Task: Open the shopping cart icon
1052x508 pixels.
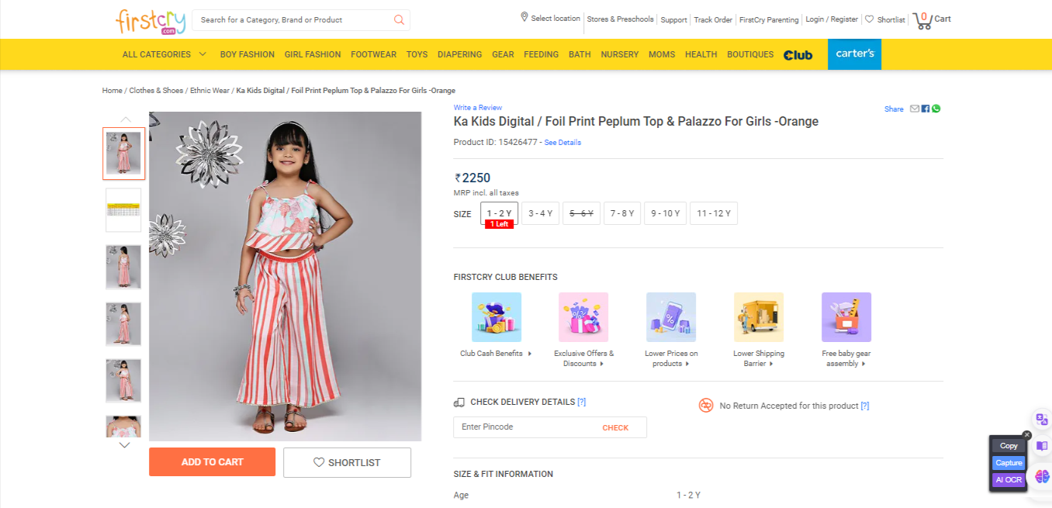Action: point(922,20)
